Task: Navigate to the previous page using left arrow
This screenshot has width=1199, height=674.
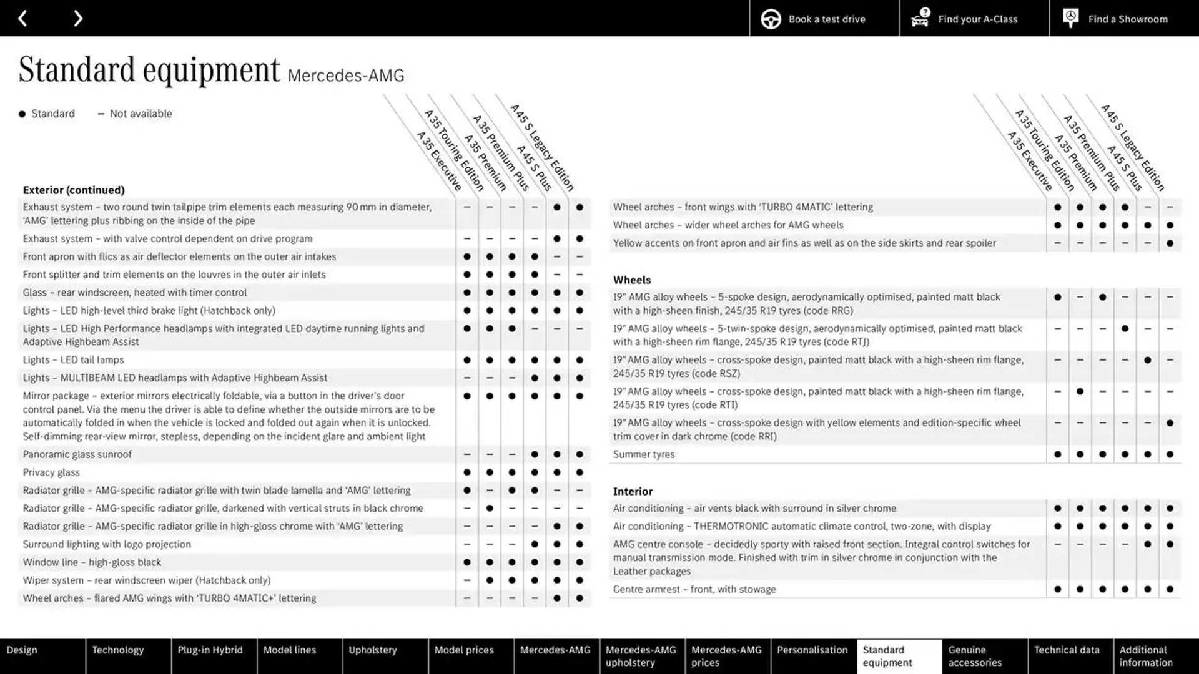Action: 23,17
